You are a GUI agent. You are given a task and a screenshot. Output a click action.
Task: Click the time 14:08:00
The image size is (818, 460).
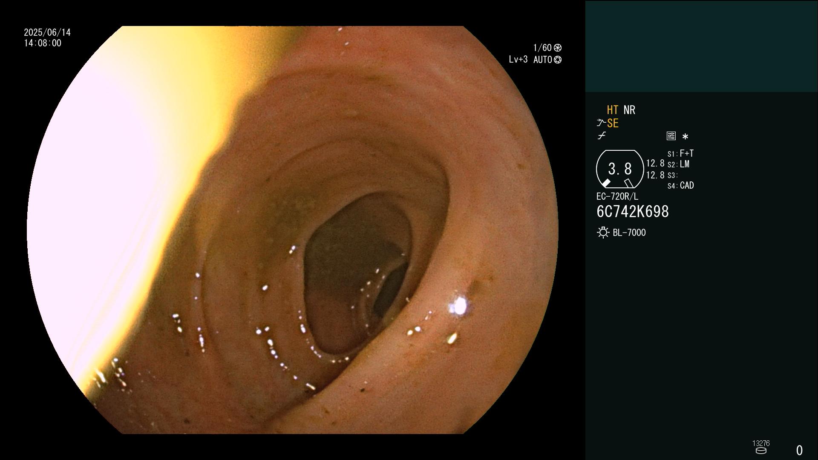(x=43, y=43)
